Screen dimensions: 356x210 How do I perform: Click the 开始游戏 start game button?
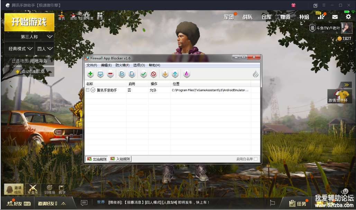tap(29, 22)
